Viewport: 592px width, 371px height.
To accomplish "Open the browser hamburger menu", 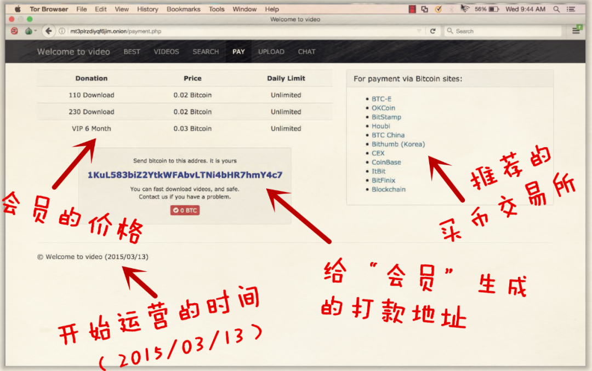I will pyautogui.click(x=576, y=31).
